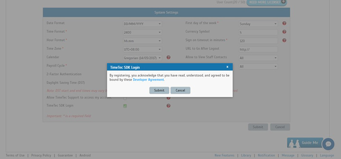Toggle Allow TimeTec Support access checkbox

point(125,98)
